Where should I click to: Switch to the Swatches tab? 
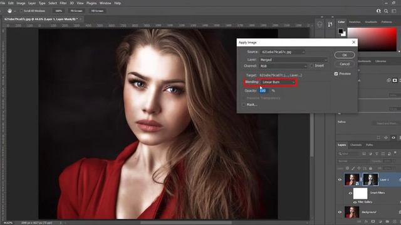tap(355, 22)
